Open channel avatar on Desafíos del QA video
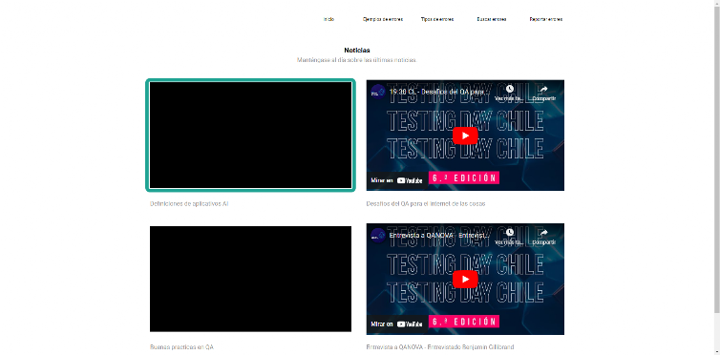 (378, 92)
